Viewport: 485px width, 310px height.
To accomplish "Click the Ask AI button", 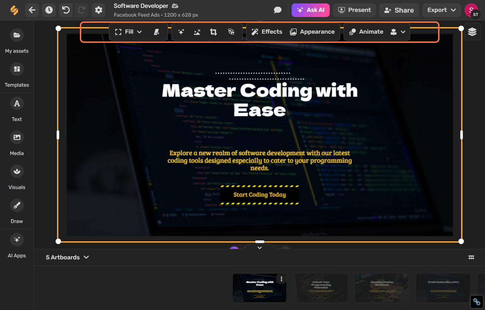I will [310, 10].
